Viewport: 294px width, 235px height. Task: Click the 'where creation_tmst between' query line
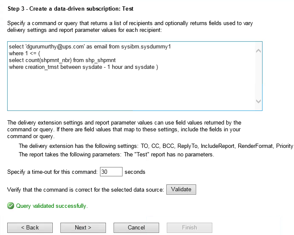point(83,67)
